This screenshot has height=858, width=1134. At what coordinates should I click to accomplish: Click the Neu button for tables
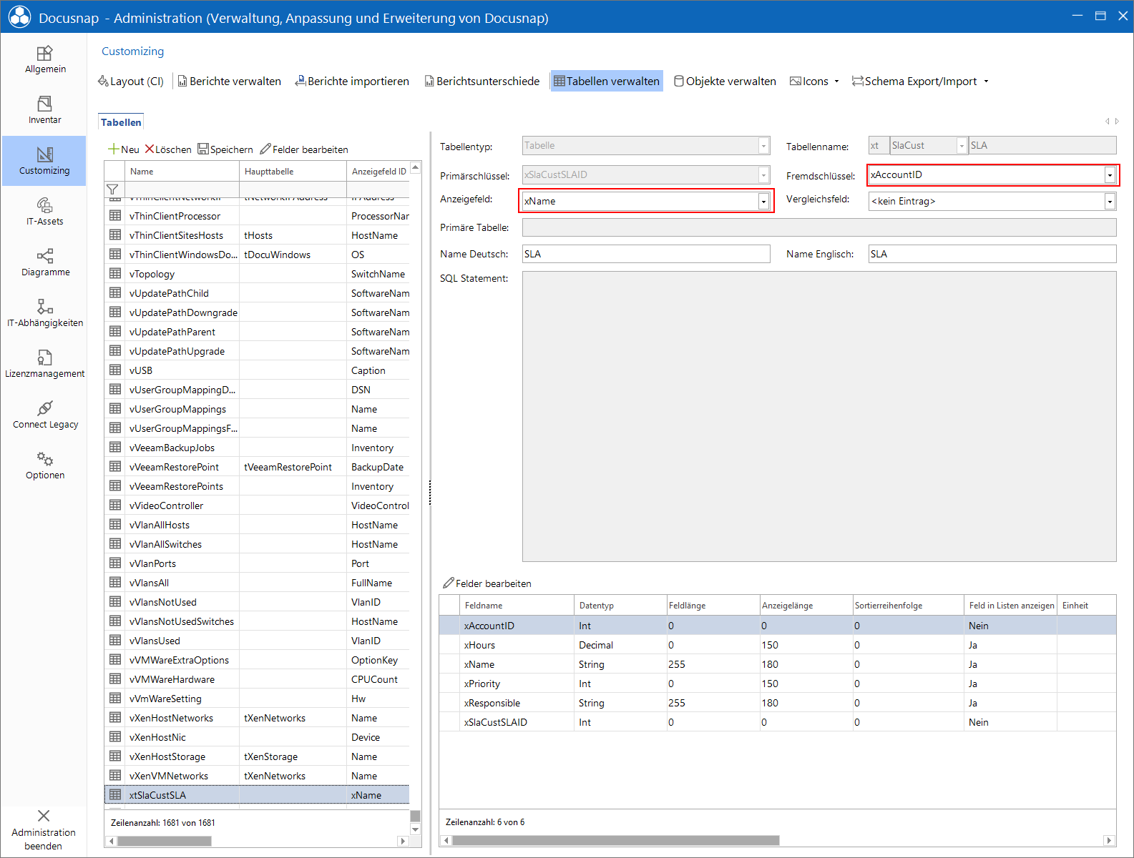124,149
